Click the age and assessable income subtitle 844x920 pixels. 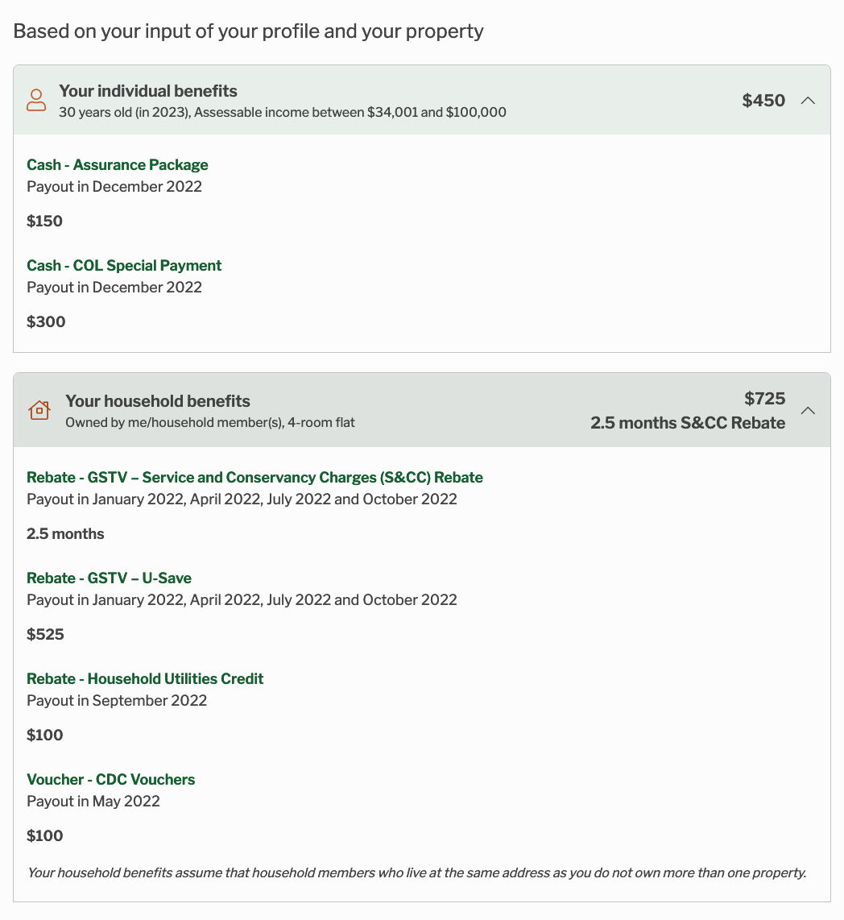283,113
